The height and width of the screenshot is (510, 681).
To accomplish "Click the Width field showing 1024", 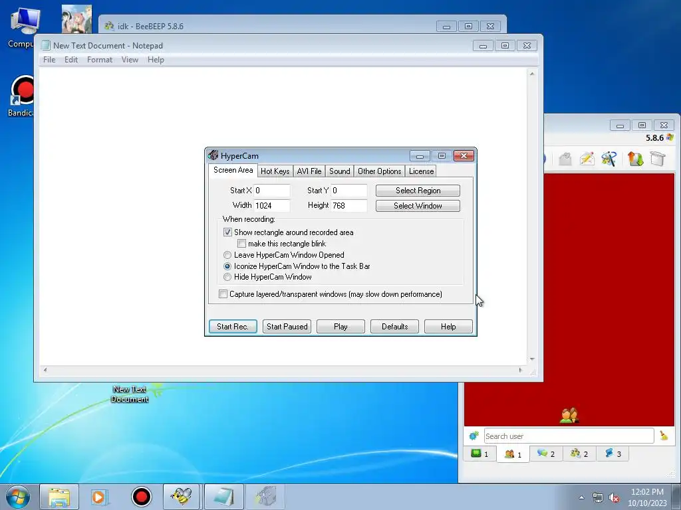I will 272,206.
